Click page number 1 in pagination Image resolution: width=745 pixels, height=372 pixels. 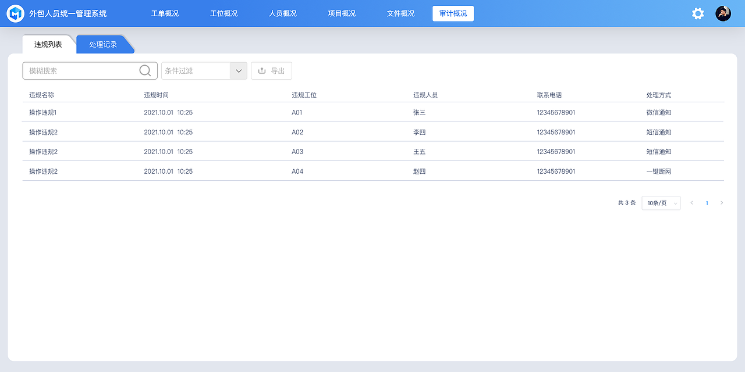(x=707, y=203)
